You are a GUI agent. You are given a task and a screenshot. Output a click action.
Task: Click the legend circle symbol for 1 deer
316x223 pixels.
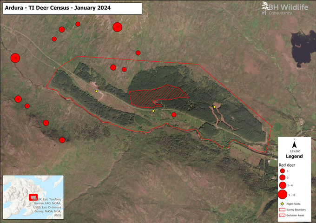pyautogui.click(x=283, y=171)
